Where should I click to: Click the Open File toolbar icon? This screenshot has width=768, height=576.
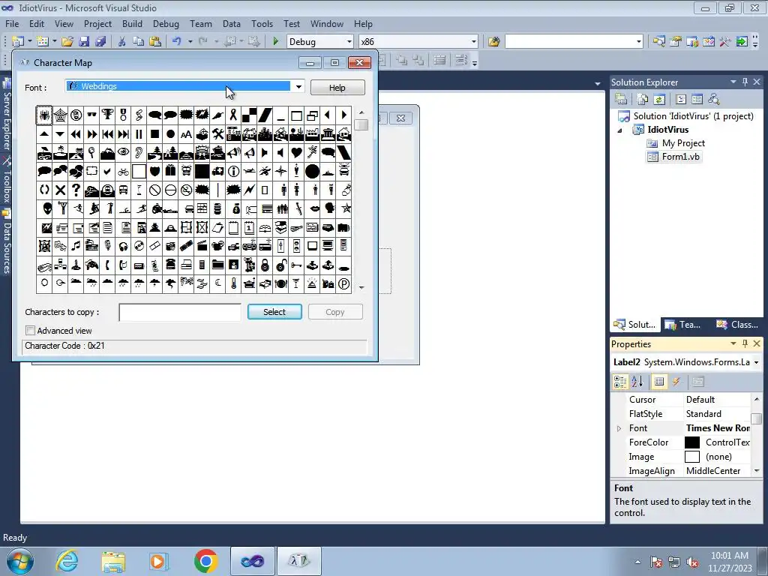(x=67, y=42)
